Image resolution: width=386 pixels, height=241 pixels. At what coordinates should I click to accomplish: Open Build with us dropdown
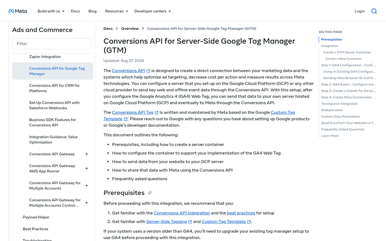(x=51, y=11)
